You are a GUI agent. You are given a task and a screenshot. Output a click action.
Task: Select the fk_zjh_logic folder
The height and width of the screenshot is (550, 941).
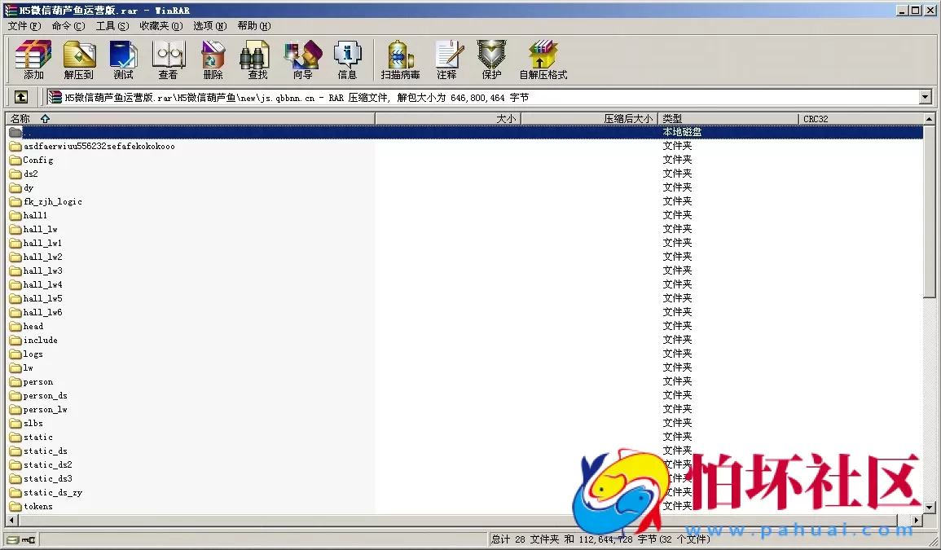(x=52, y=202)
